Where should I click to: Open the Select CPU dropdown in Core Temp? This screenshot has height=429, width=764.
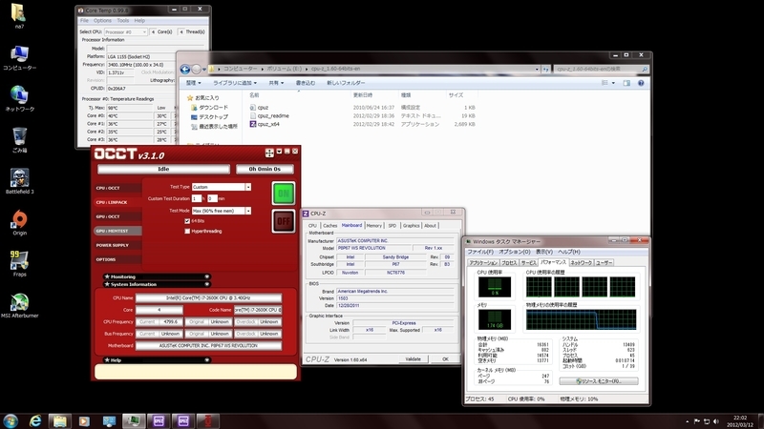pos(125,32)
